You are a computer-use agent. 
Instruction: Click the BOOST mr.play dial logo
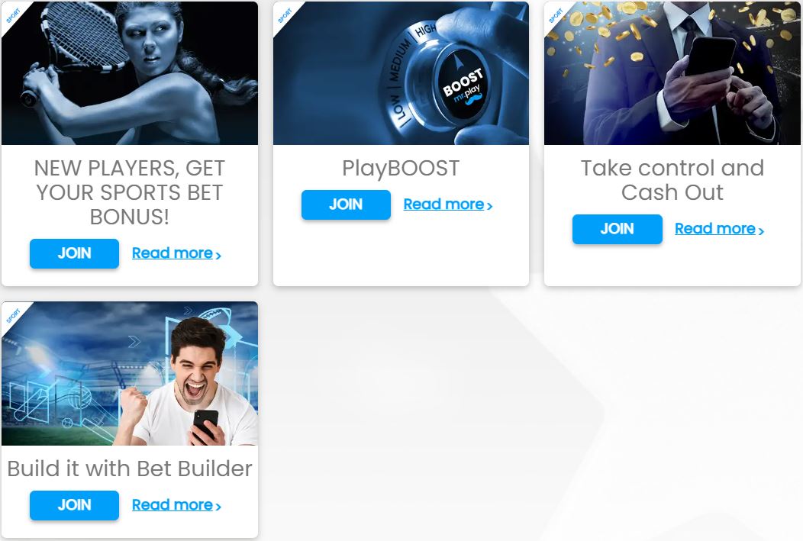pyautogui.click(x=461, y=87)
